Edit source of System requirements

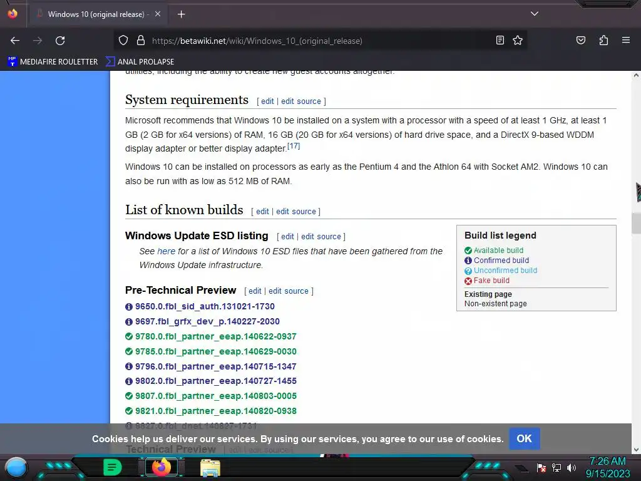pyautogui.click(x=301, y=101)
